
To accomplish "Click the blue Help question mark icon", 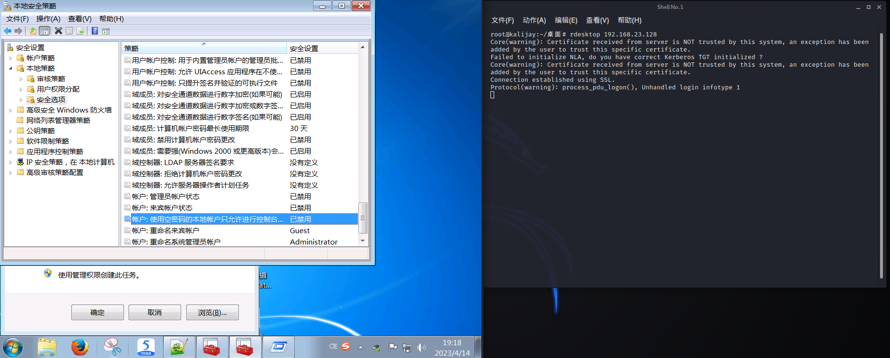I will point(95,31).
